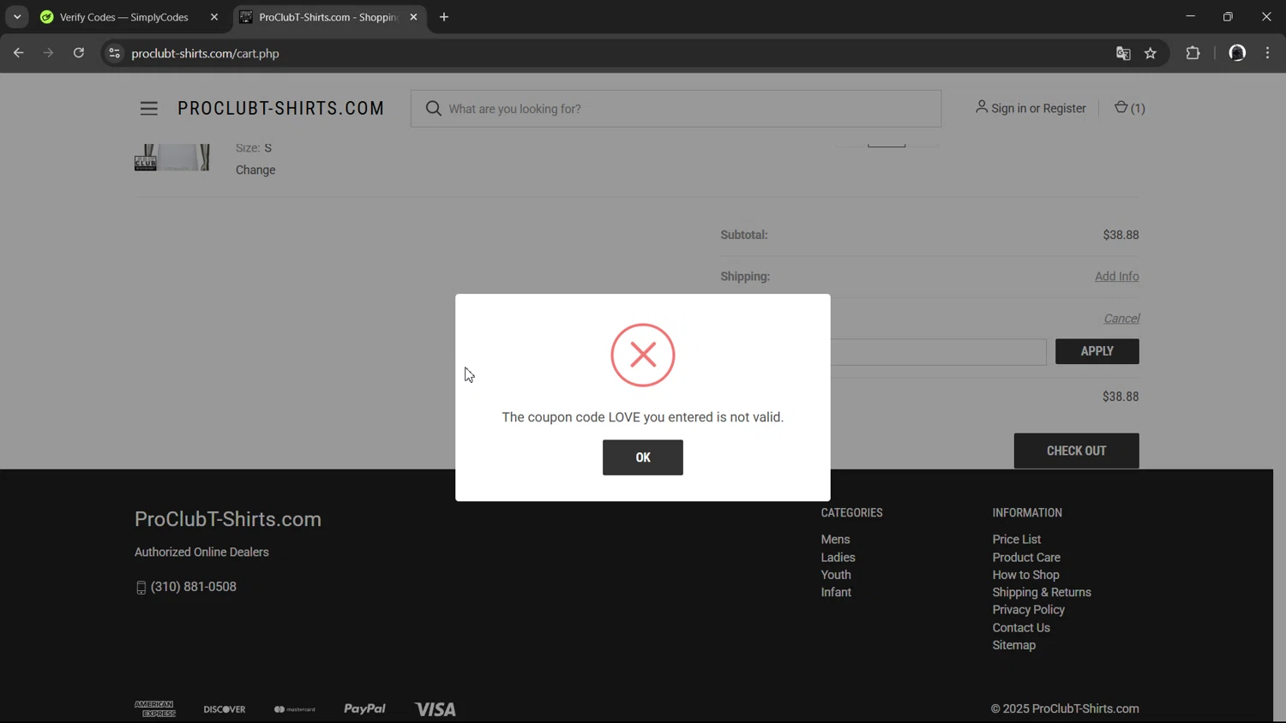
Task: Open the hamburger menu icon beside the site logo
Action: [149, 109]
